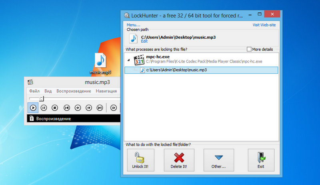Viewport: 320px width, 185px height.
Task: Click the frame step button in player
Action: coord(114,108)
